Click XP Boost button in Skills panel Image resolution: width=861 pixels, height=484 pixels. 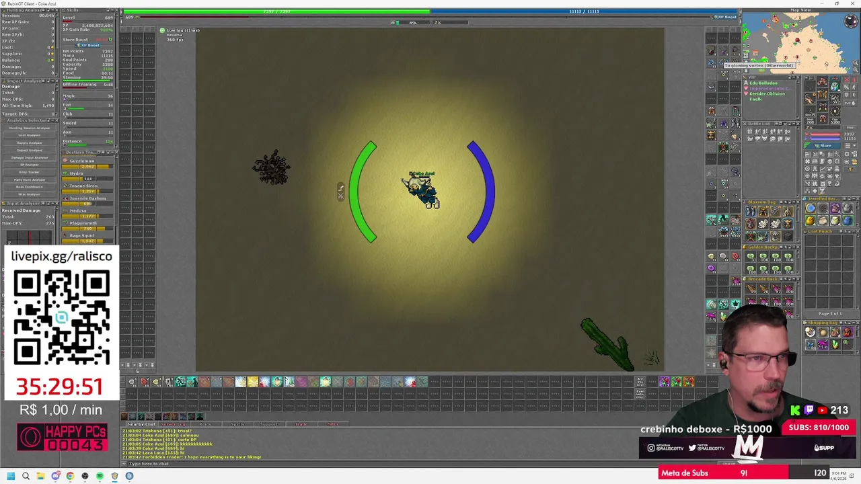tap(88, 45)
